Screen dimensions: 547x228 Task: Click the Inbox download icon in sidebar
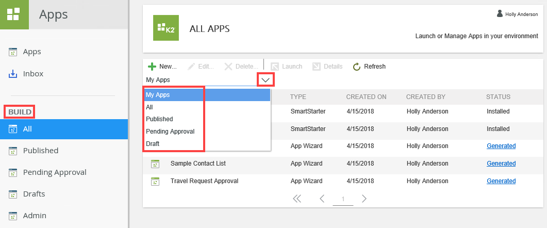13,74
